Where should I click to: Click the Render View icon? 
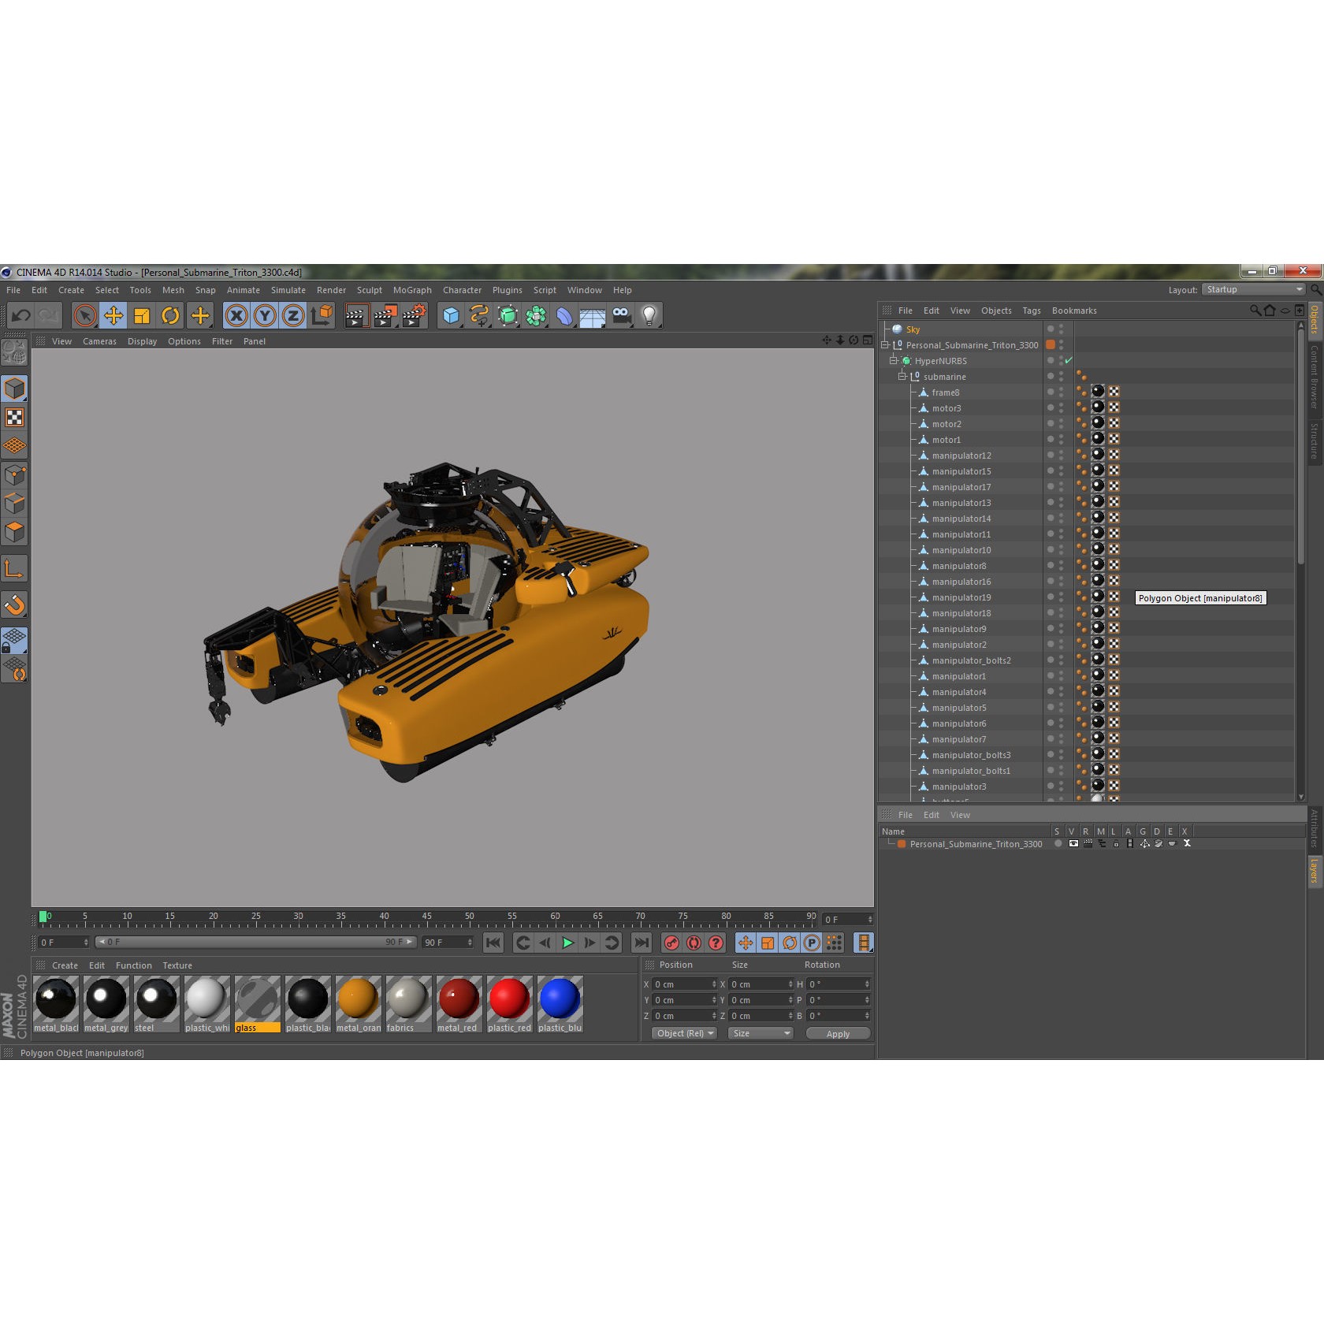click(356, 315)
